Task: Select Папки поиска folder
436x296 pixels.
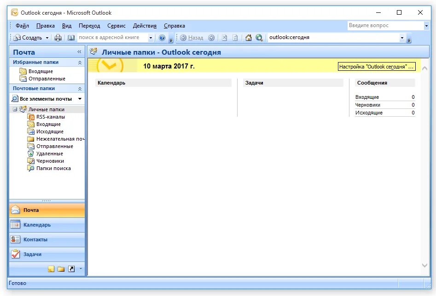Action: [53, 168]
